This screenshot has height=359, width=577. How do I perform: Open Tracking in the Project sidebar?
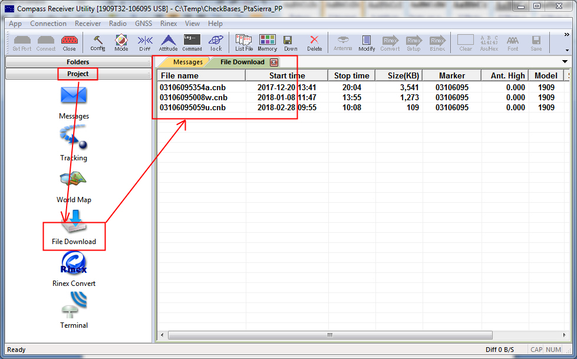point(74,144)
